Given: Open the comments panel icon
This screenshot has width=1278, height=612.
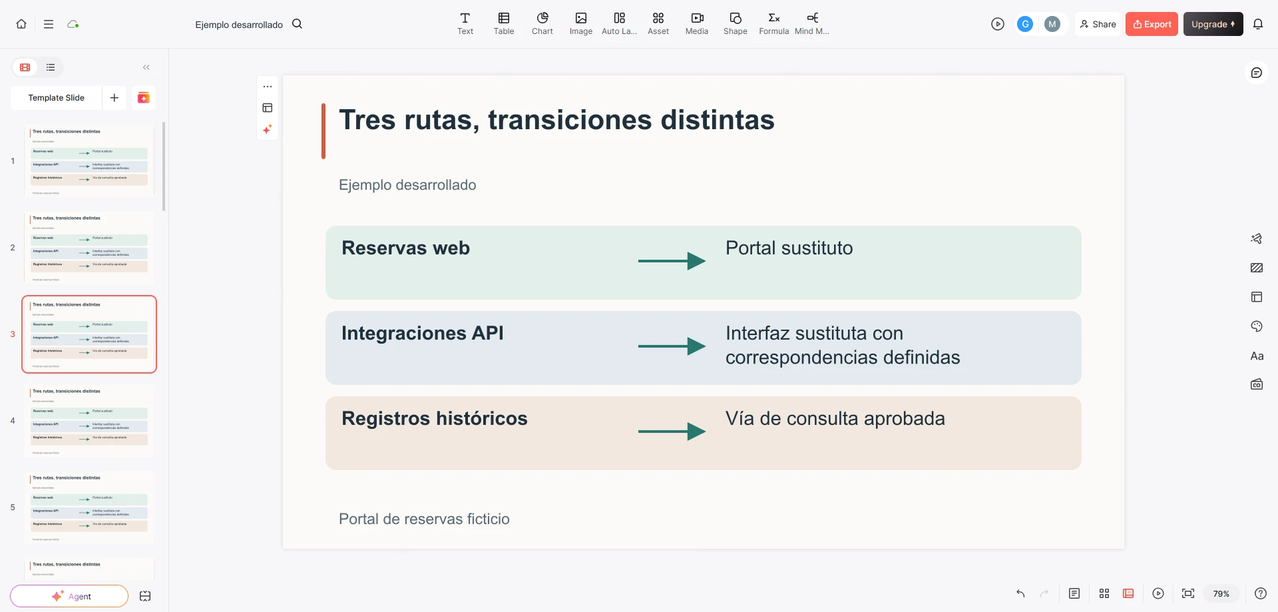Looking at the screenshot, I should pos(1257,73).
